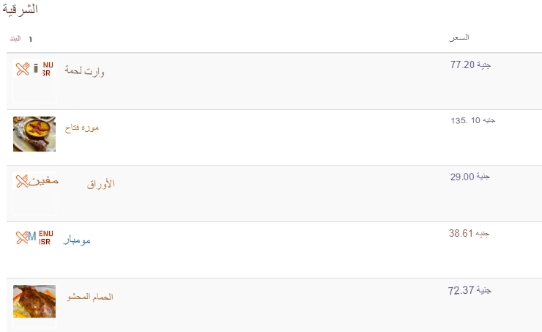Open the وارت لحمة item link
The image size is (542, 332).
pos(84,71)
